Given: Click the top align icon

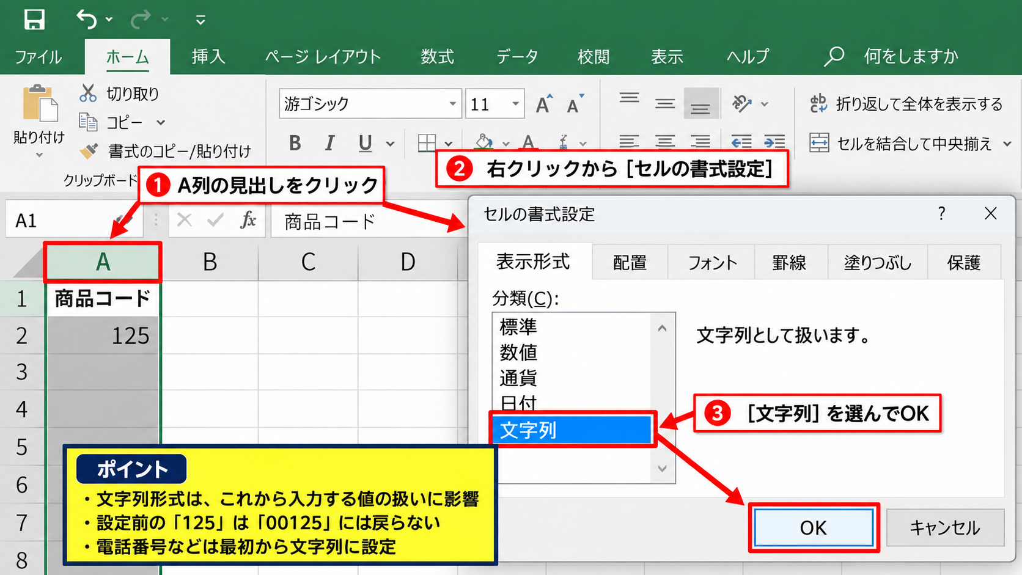Looking at the screenshot, I should 629,99.
